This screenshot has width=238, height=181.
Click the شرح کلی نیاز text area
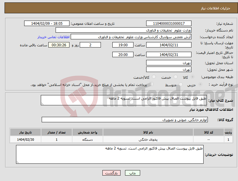pos(124,100)
